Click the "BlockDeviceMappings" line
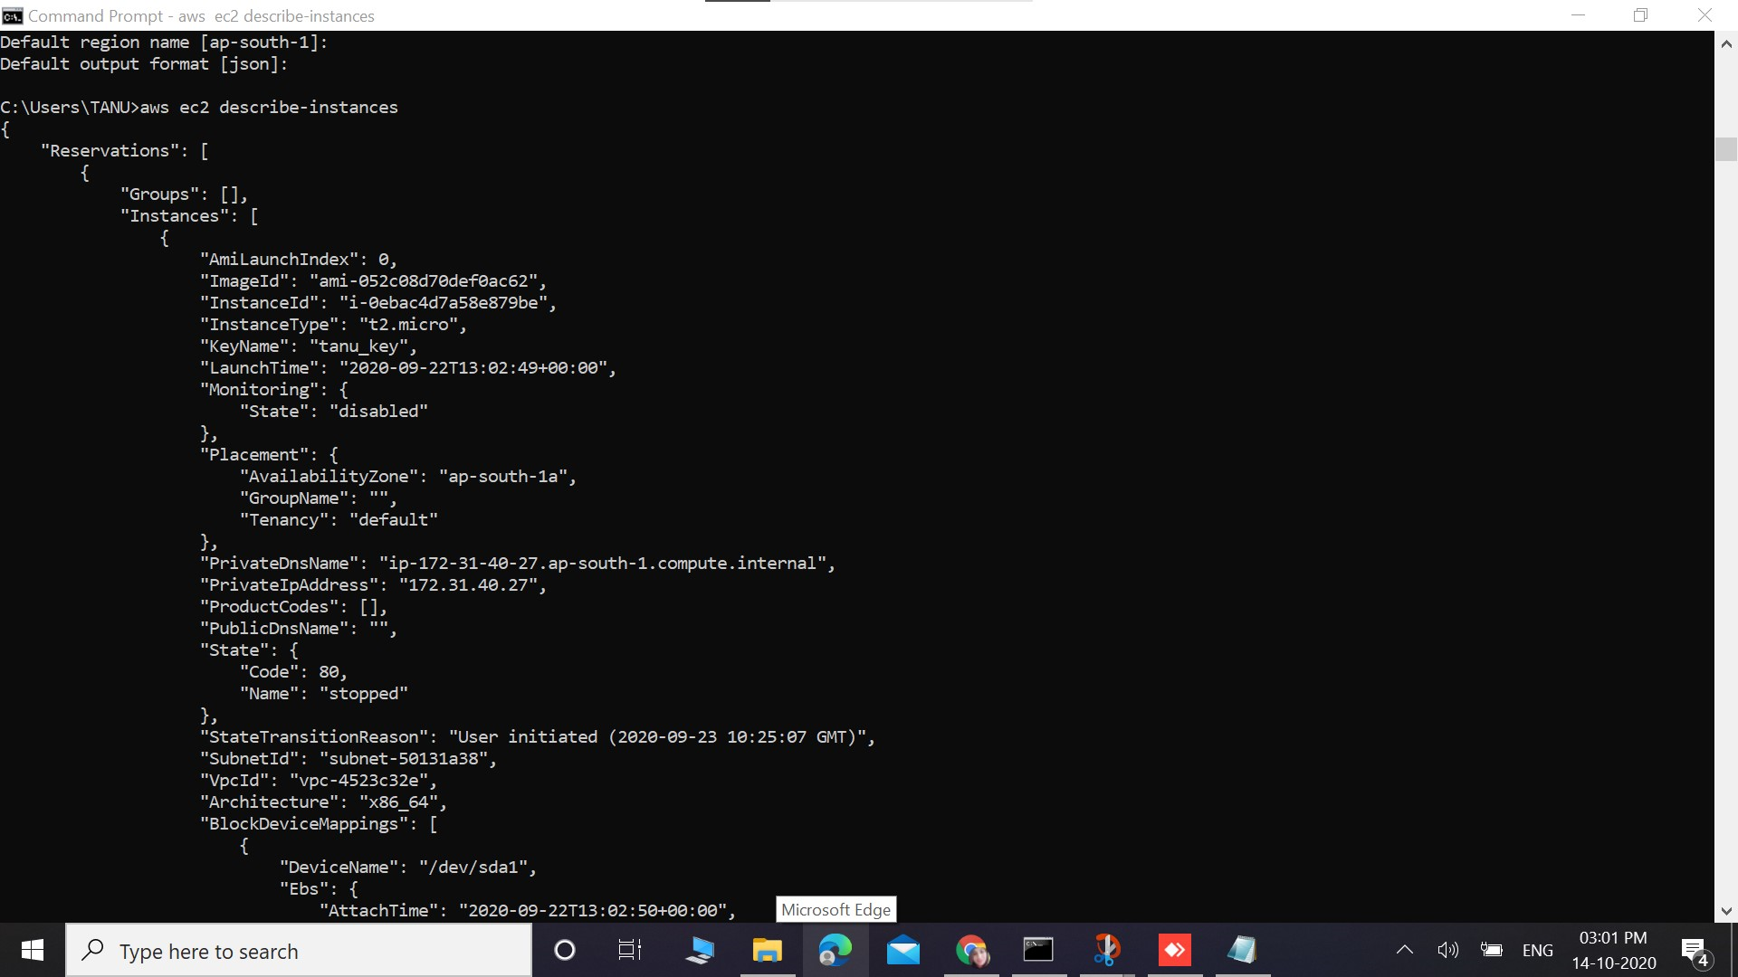 (x=319, y=824)
